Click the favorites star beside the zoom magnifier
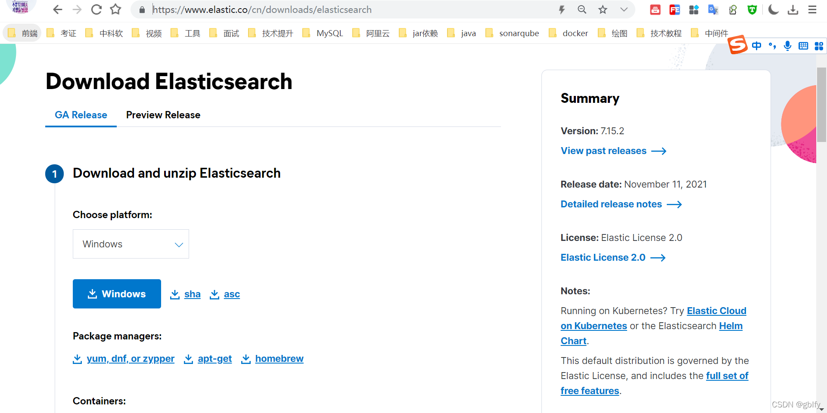Screen dimensions: 827x413 tap(603, 9)
